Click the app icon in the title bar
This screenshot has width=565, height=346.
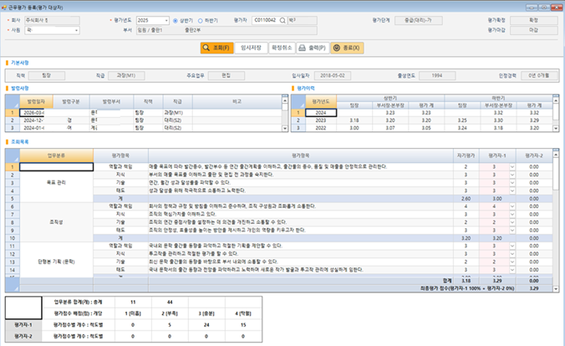[4, 8]
